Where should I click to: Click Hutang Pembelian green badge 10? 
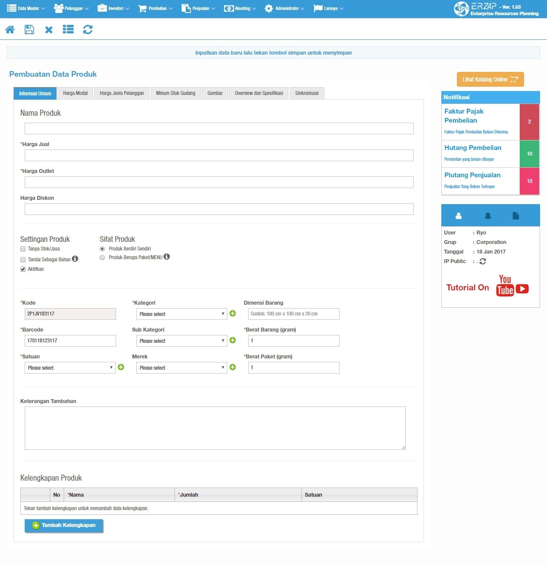point(529,154)
